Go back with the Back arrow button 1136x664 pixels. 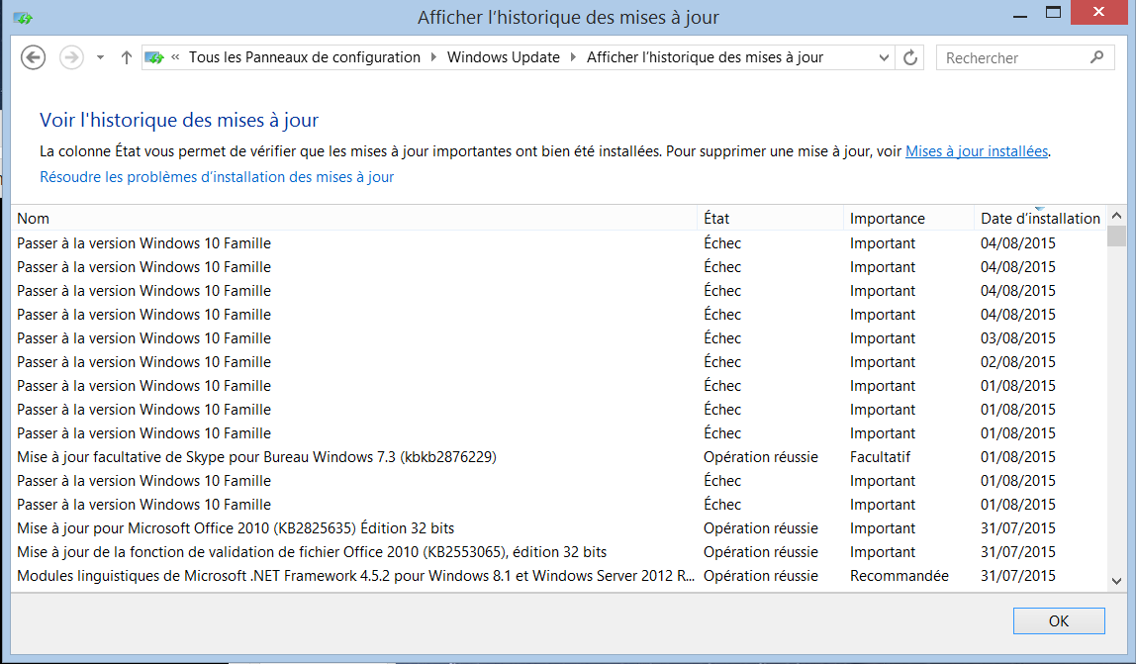point(34,57)
